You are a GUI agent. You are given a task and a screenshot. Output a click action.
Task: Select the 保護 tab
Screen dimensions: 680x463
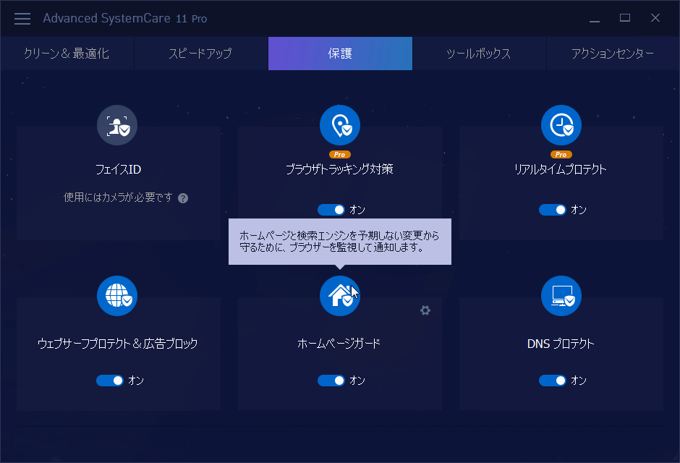pos(341,54)
